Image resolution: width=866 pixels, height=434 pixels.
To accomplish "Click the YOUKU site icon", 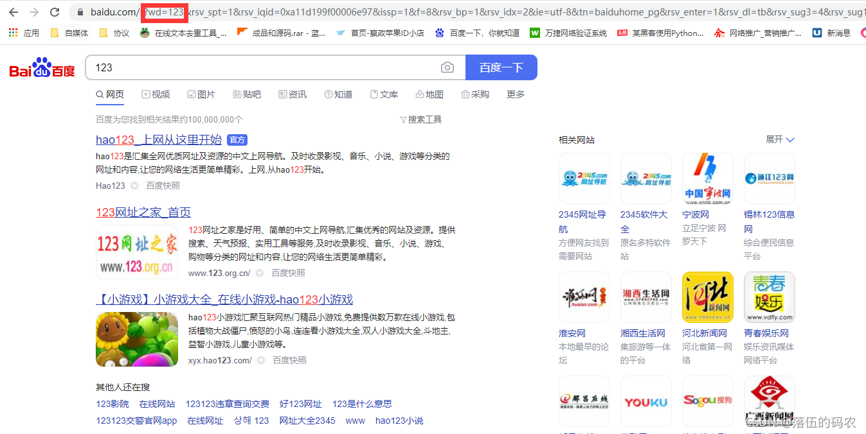I will [645, 402].
